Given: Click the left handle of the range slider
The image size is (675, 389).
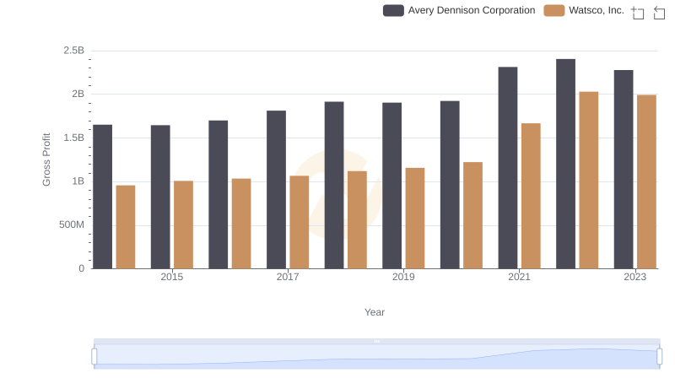Looking at the screenshot, I should (94, 356).
